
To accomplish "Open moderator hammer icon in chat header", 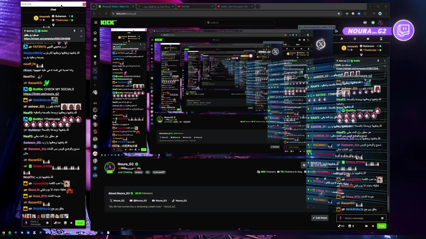I will pos(341,39).
